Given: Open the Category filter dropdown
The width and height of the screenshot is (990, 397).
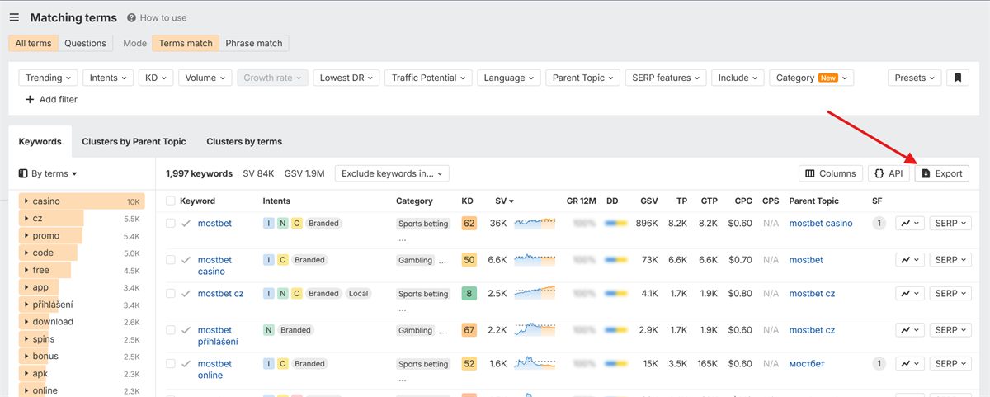Looking at the screenshot, I should pyautogui.click(x=811, y=78).
